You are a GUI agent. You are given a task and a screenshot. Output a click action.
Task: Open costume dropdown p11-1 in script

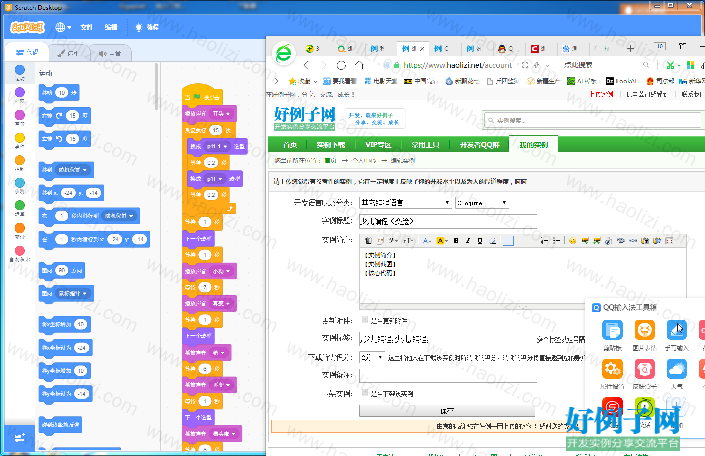point(216,146)
